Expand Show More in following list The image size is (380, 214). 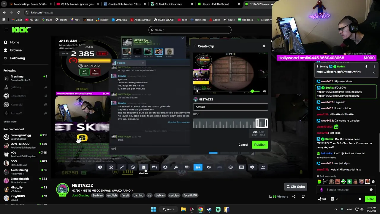(10, 122)
